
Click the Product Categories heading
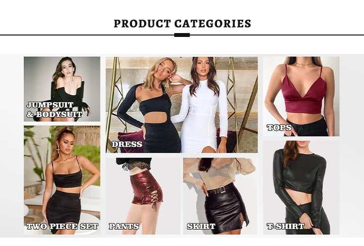tap(182, 23)
